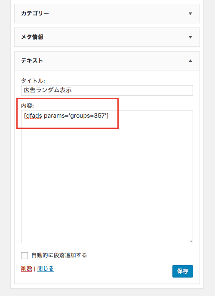Click the textarea resize handle icon
This screenshot has height=296, width=215.
pos(190,241)
